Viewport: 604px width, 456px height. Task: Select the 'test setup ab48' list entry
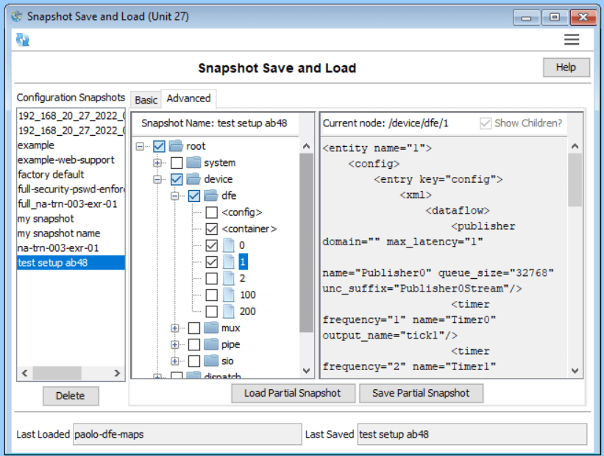71,263
